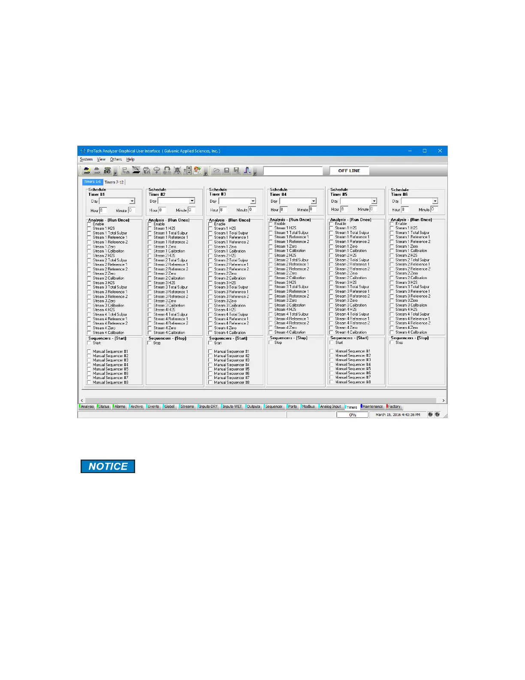Image resolution: width=525 pixels, height=680 pixels.
Task: Open the Day dropdown for Timer #5
Action: [374, 201]
